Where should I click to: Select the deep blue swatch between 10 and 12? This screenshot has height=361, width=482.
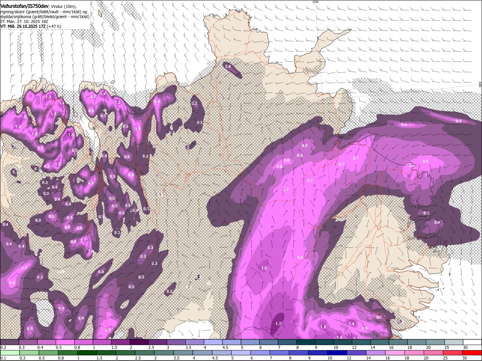337,353
